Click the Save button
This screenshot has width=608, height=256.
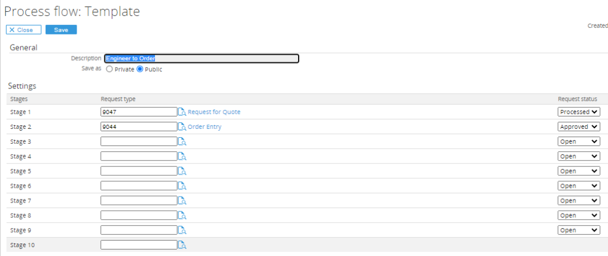point(61,30)
